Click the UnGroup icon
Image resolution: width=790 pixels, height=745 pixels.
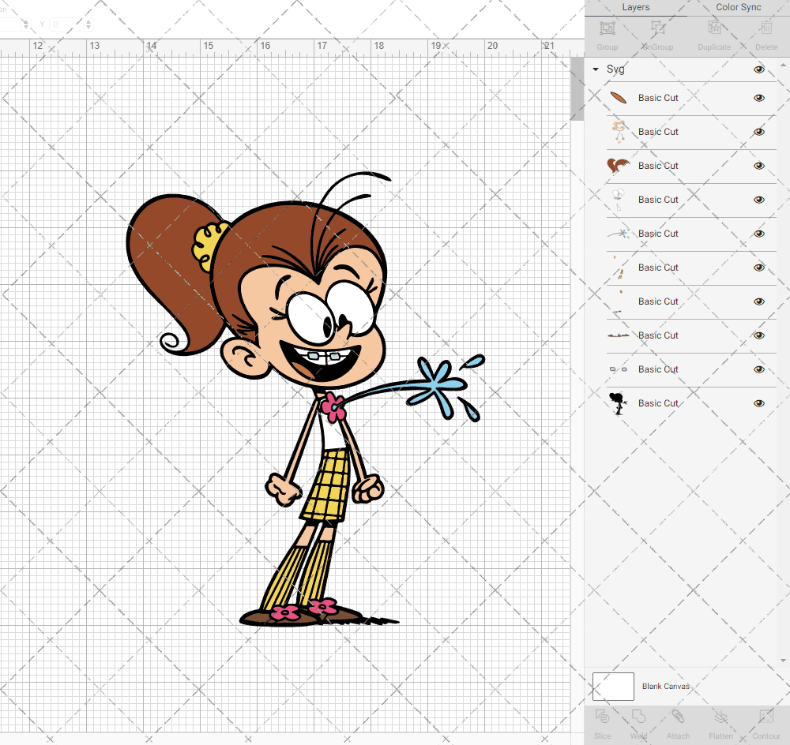(x=657, y=28)
